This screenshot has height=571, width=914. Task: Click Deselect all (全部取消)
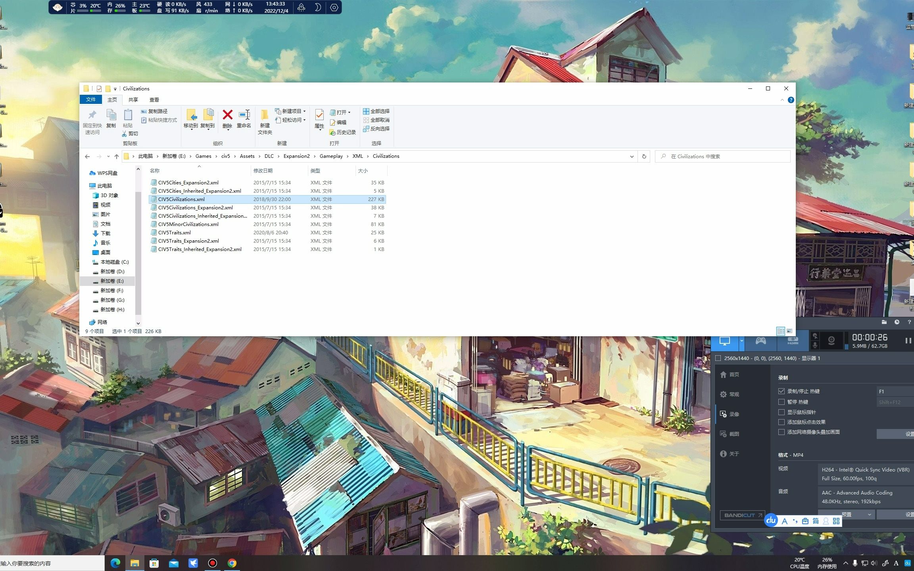coord(376,120)
